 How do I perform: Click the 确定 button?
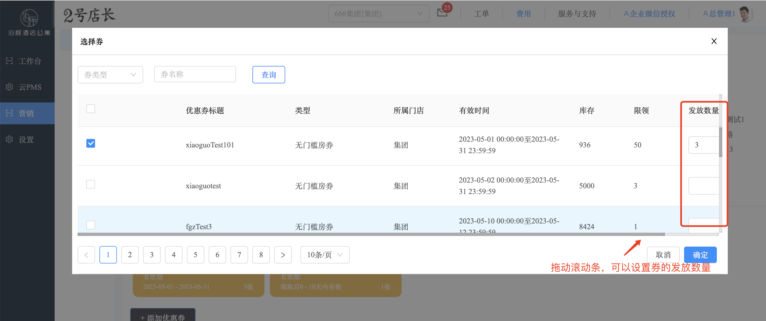(x=700, y=255)
